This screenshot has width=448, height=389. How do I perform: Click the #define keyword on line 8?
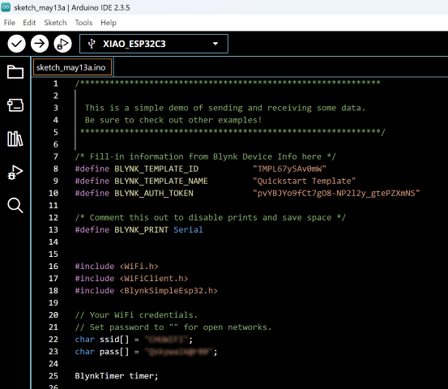click(92, 169)
